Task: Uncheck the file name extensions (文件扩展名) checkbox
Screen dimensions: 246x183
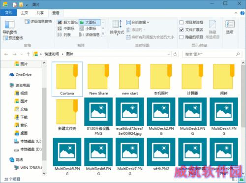Action: (x=181, y=30)
